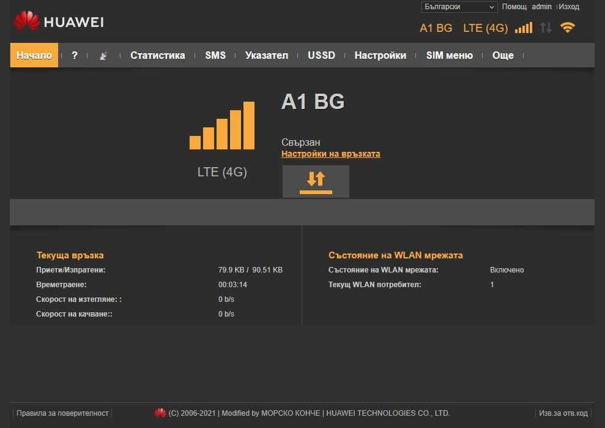Click the LTE (4G) label under signal bars
The width and height of the screenshot is (605, 428).
(x=222, y=172)
